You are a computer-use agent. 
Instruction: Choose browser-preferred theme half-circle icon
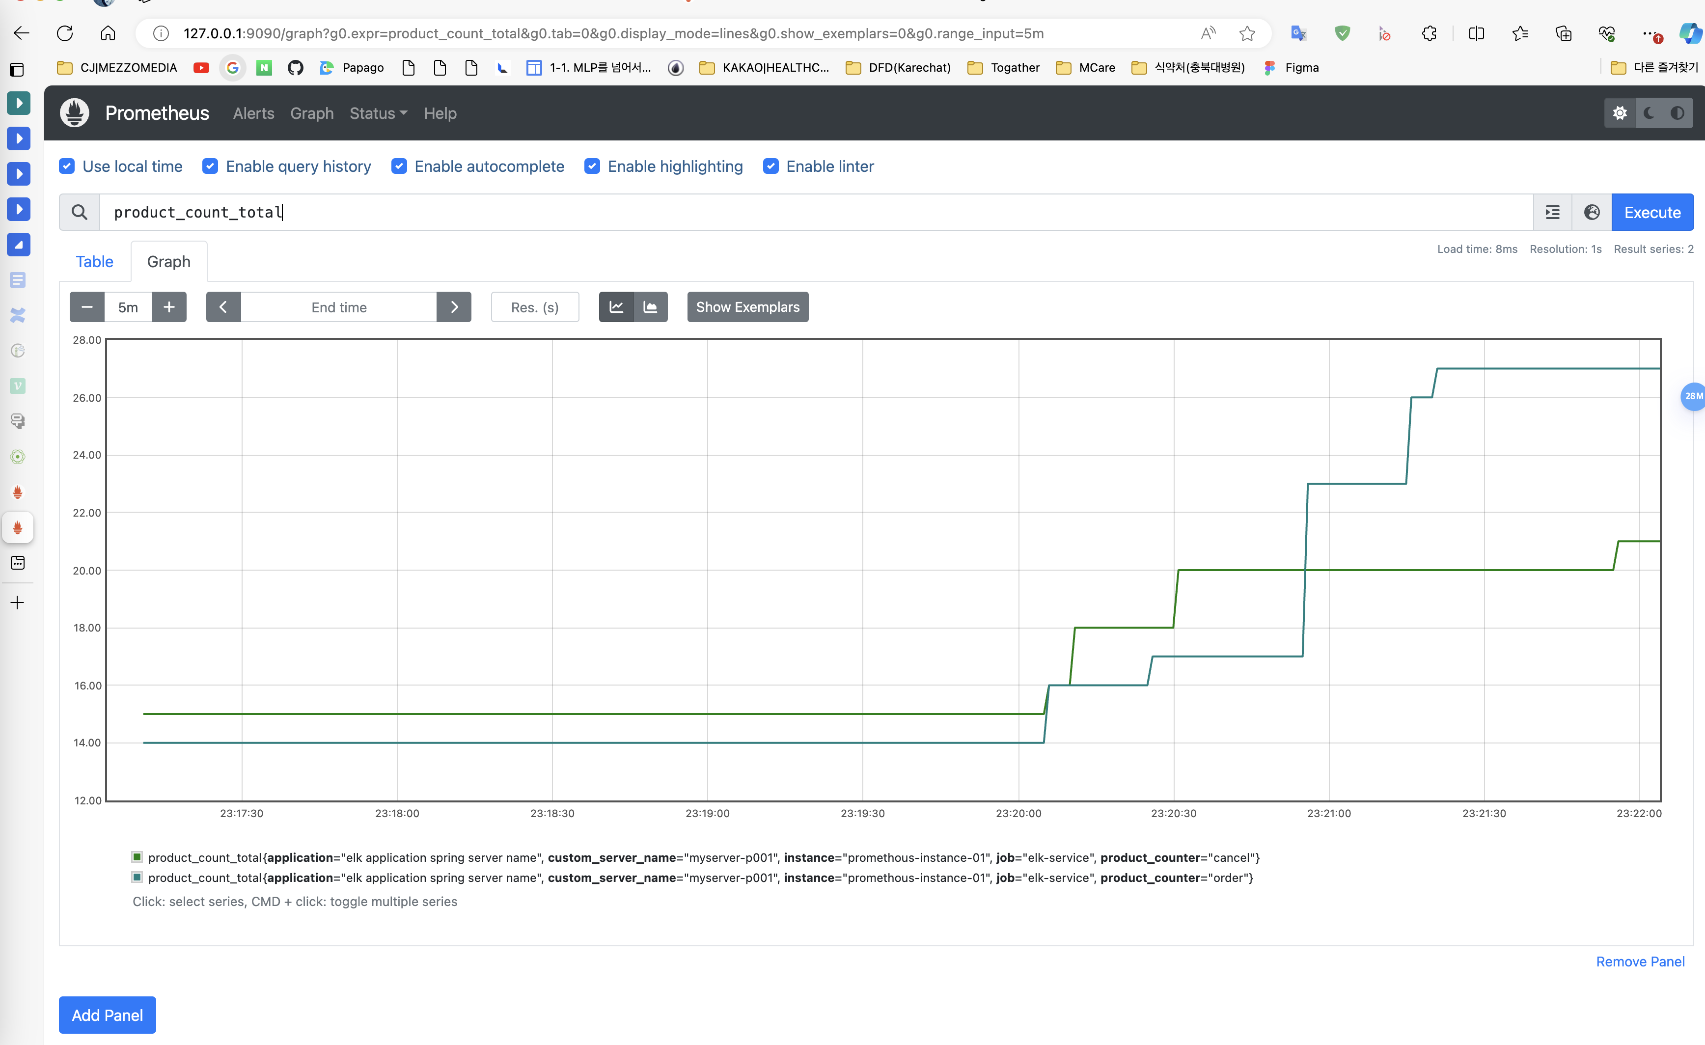pyautogui.click(x=1677, y=113)
